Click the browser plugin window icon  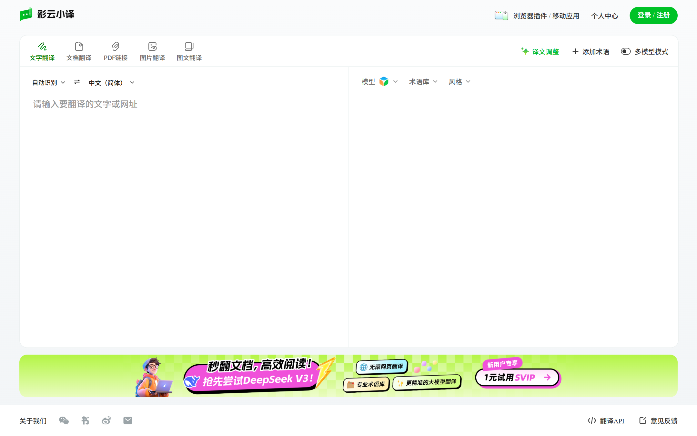point(501,16)
